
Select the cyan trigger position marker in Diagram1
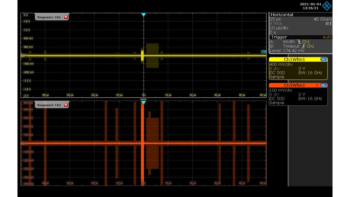pyautogui.click(x=144, y=15)
